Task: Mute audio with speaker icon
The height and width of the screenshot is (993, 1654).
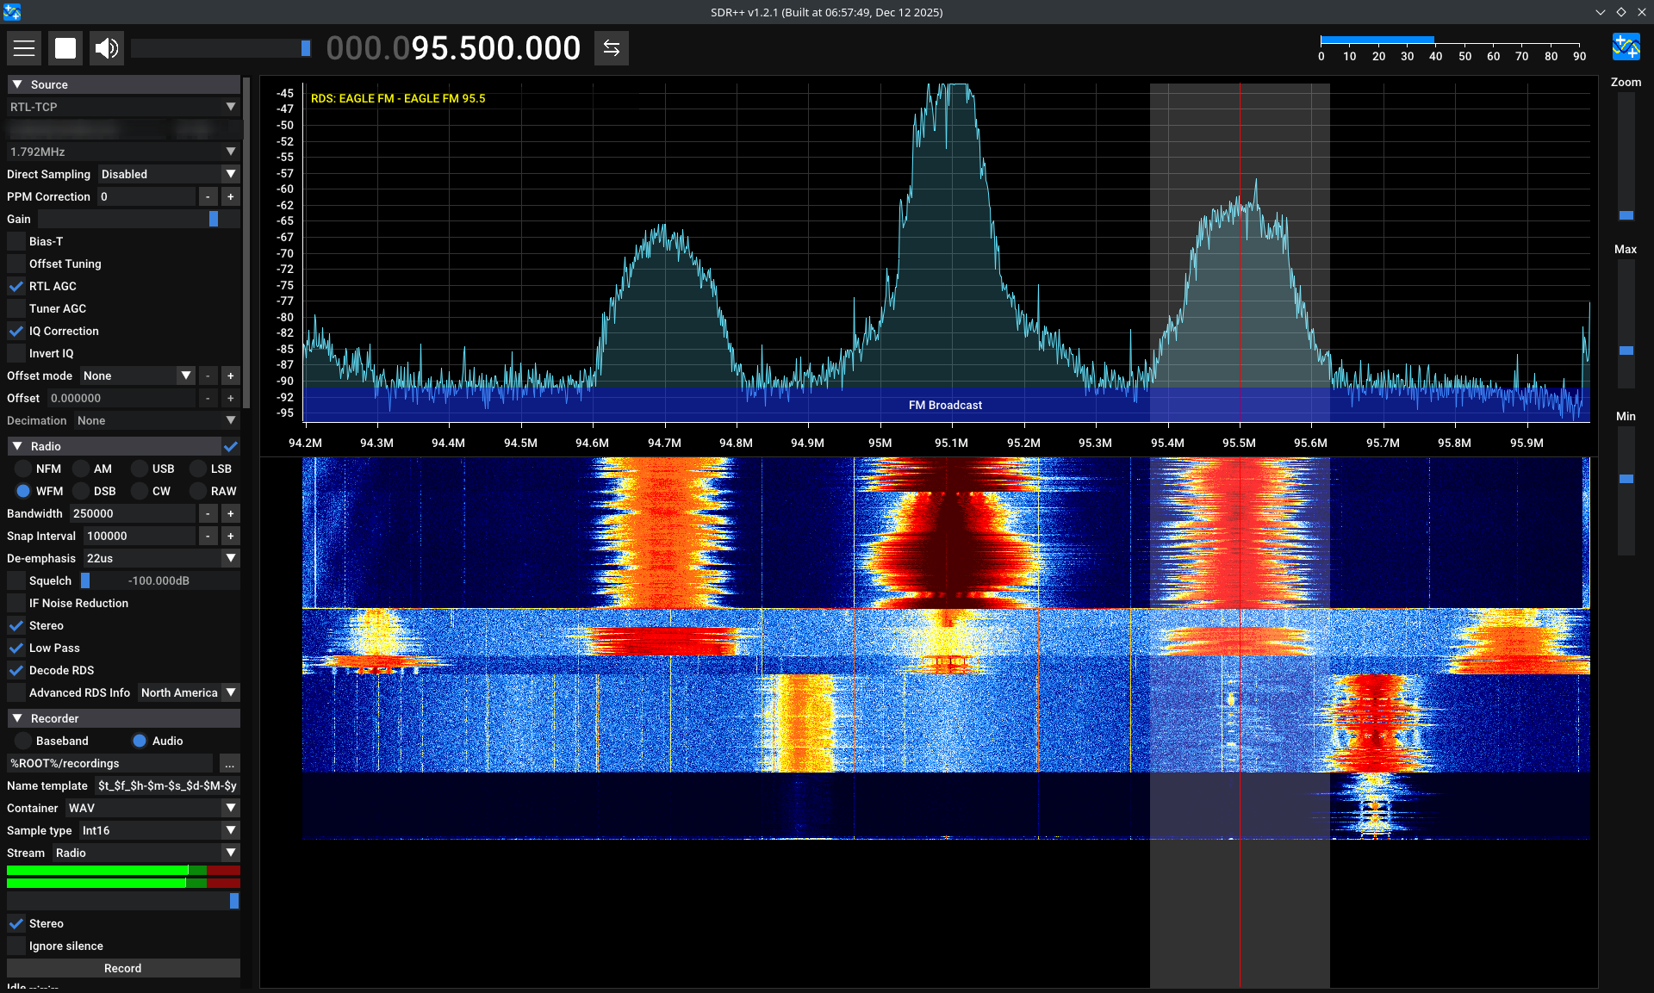Action: pos(107,48)
